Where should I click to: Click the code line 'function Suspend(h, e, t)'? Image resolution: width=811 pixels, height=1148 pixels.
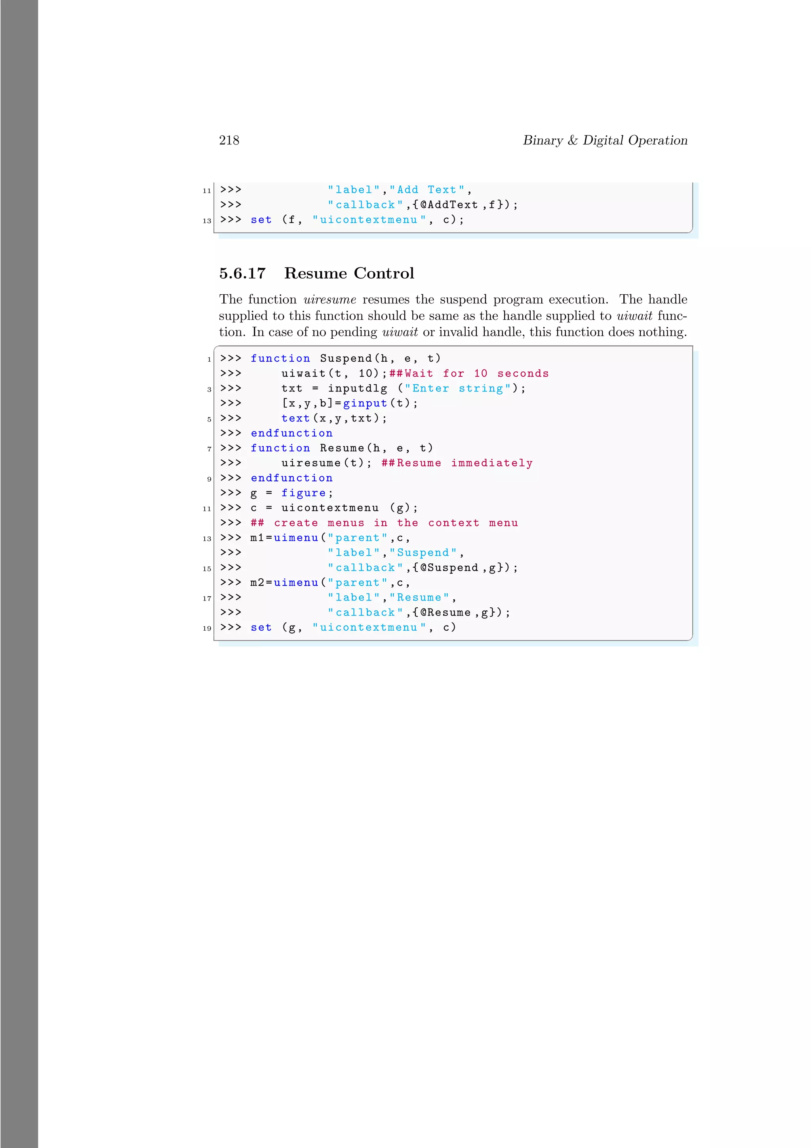click(345, 359)
